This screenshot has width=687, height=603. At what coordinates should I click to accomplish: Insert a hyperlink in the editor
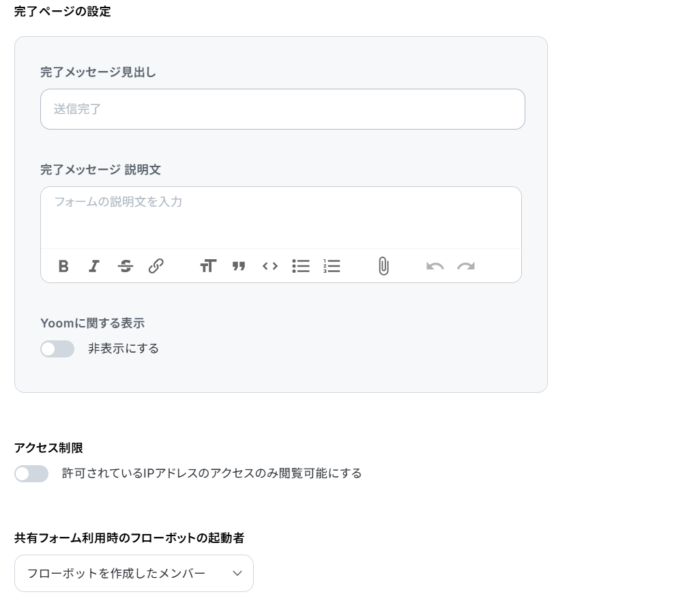click(156, 266)
